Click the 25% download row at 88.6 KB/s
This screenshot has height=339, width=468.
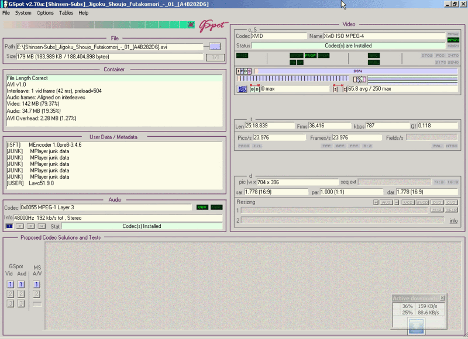point(419,313)
